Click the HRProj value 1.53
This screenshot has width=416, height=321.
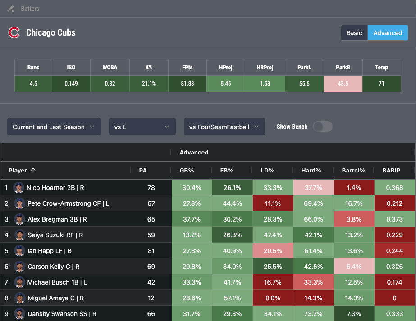265,84
